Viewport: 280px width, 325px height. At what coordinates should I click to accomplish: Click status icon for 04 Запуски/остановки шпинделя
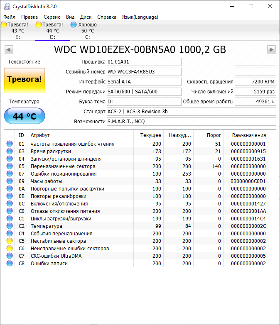coord(10,159)
